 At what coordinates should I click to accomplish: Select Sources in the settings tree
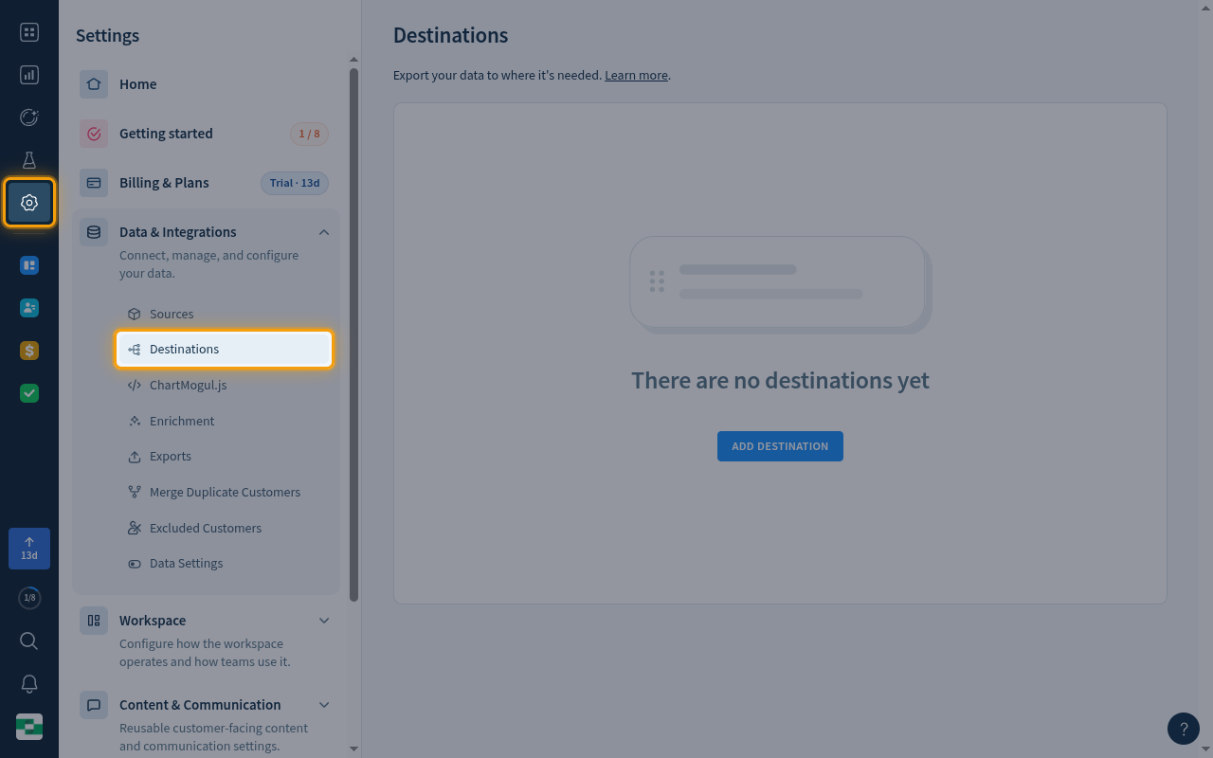(225, 314)
